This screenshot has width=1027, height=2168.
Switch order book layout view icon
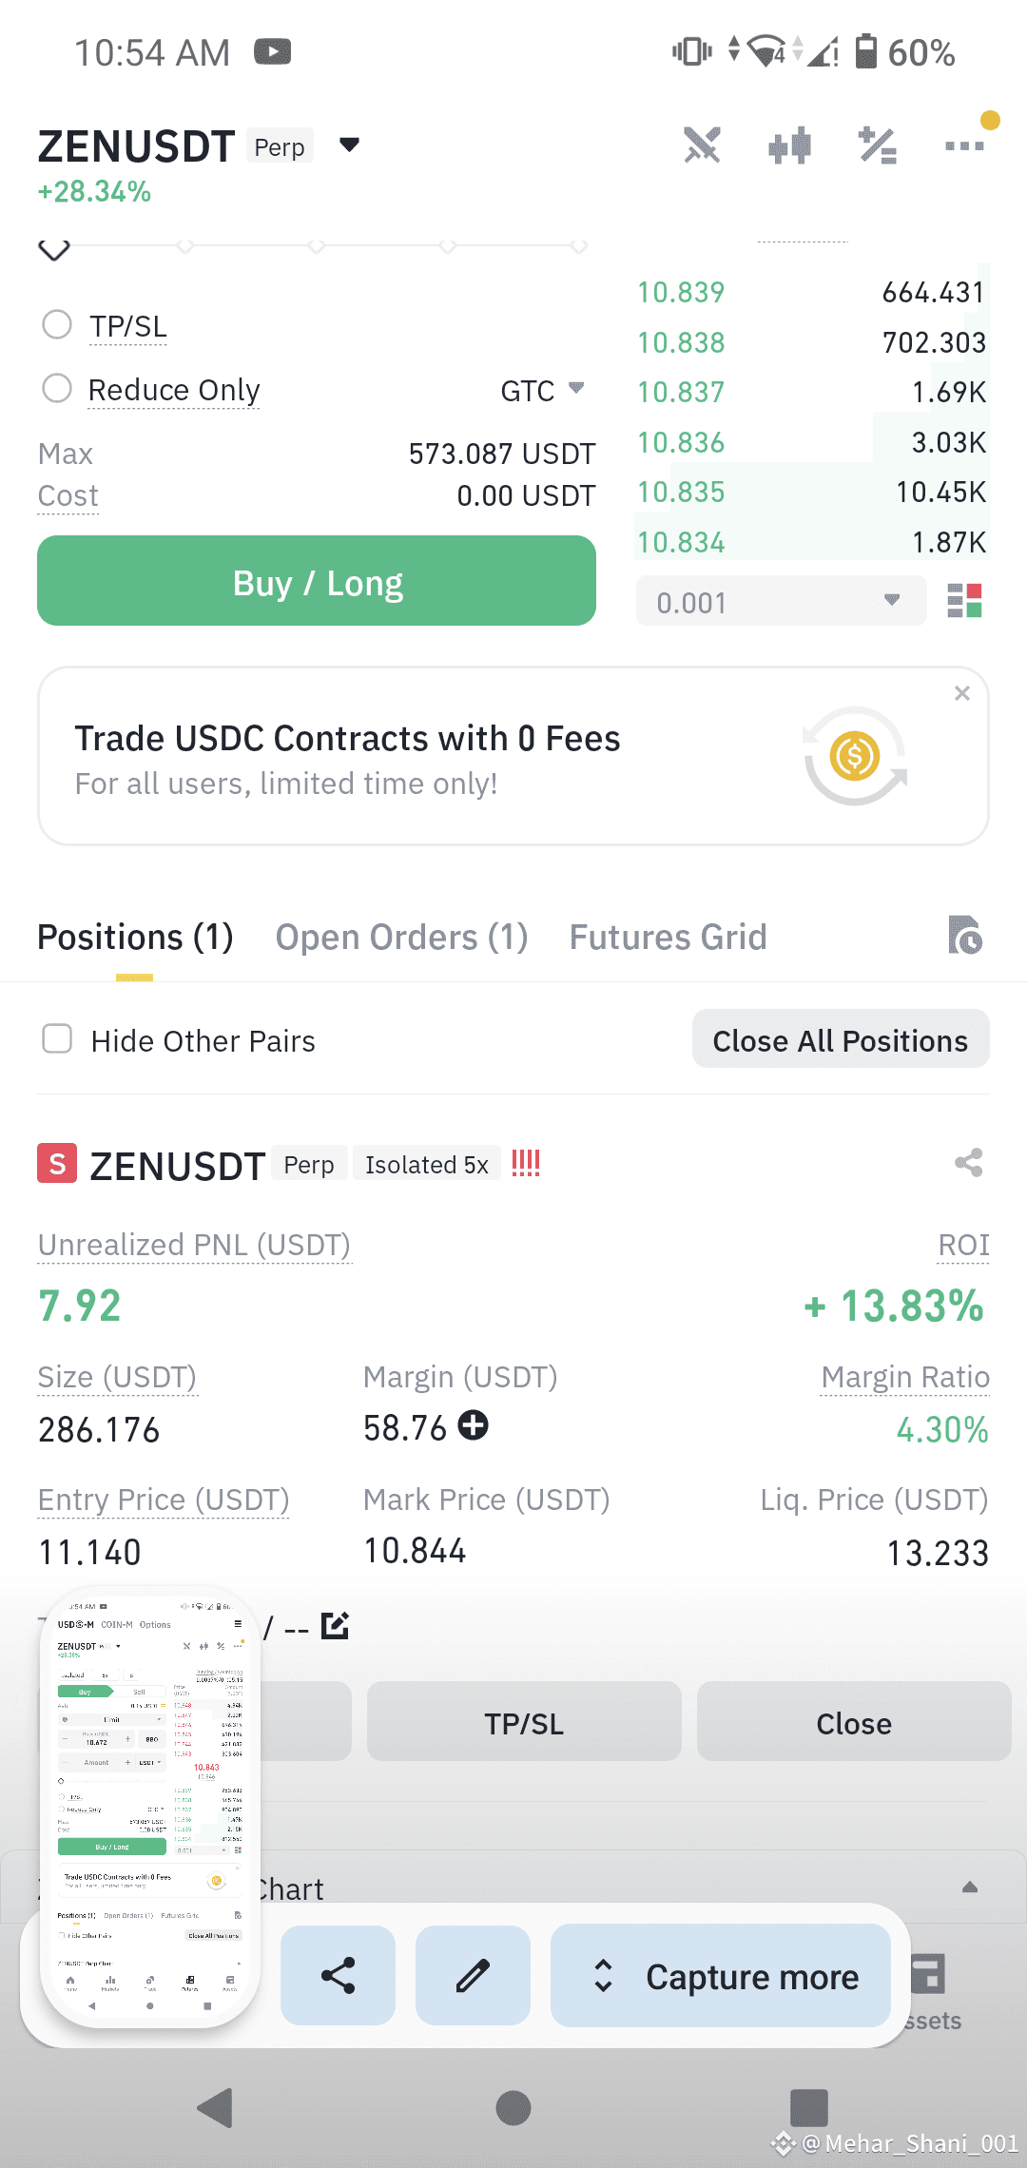tap(964, 601)
